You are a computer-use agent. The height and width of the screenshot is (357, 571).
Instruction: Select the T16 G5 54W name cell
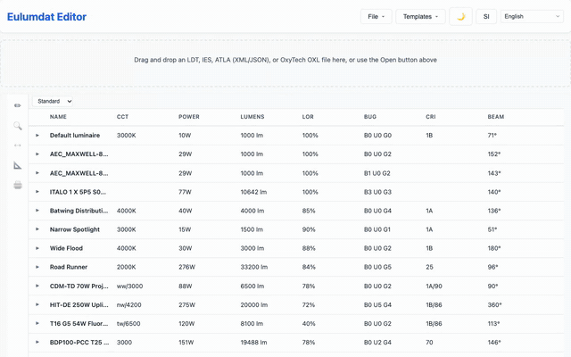(79, 323)
